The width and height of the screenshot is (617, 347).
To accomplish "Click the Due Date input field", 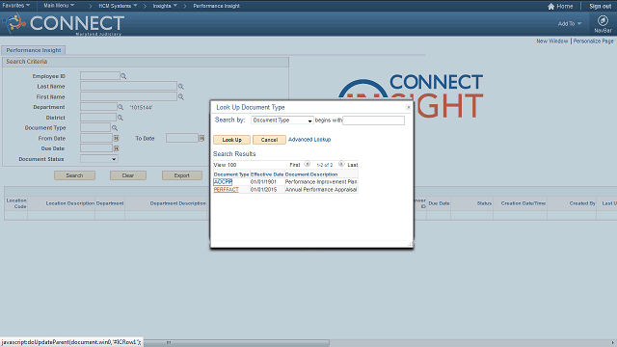I will tap(96, 148).
